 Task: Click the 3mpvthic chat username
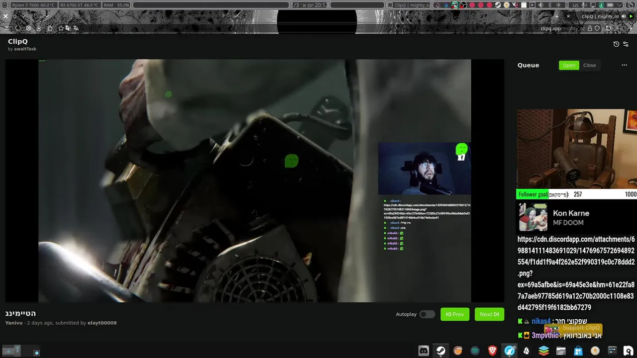545,336
